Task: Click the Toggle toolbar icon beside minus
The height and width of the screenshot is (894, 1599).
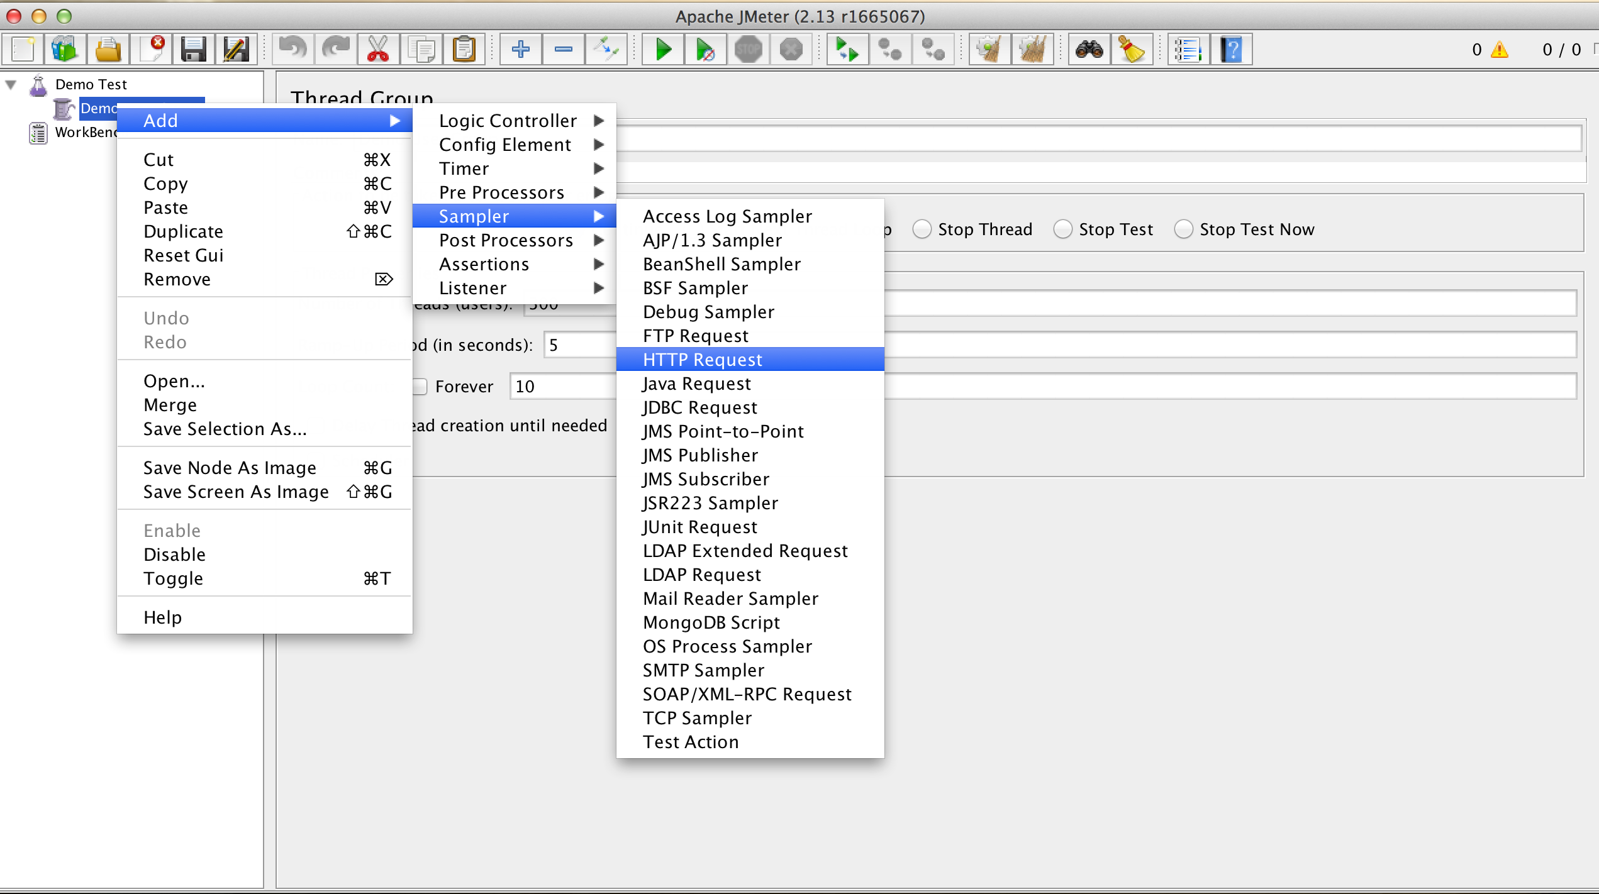Action: coord(606,49)
